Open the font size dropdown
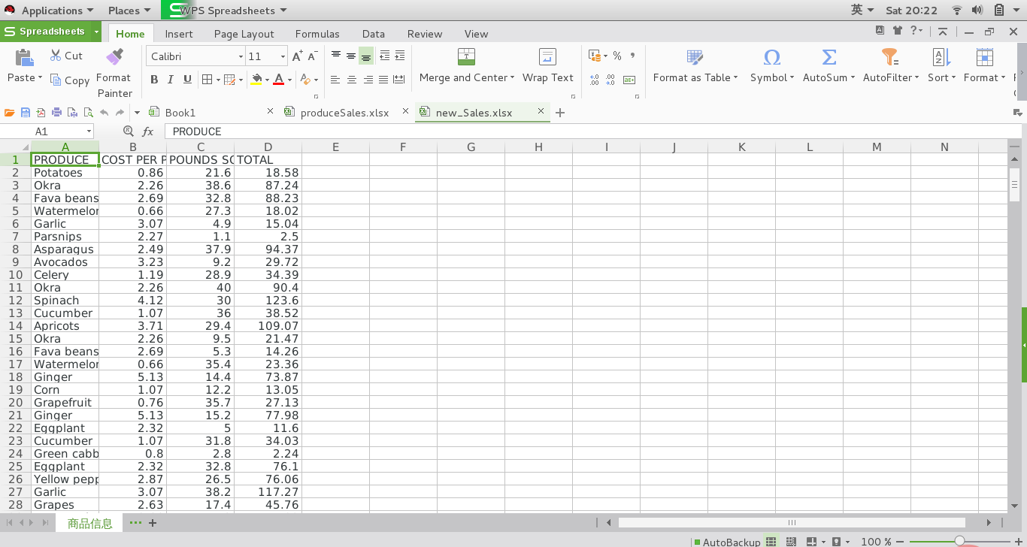 click(283, 56)
